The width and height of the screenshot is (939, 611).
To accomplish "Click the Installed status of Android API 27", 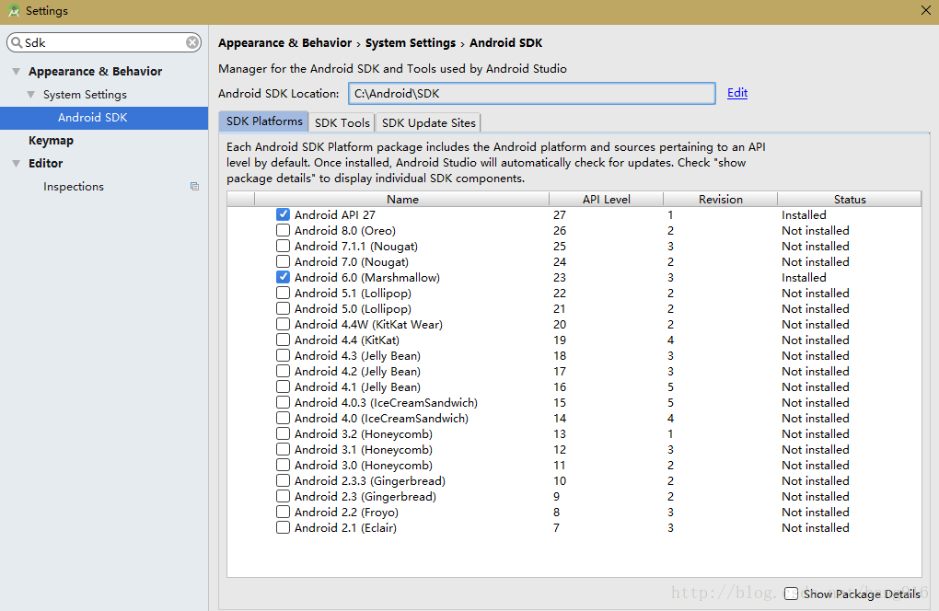I will pyautogui.click(x=804, y=214).
